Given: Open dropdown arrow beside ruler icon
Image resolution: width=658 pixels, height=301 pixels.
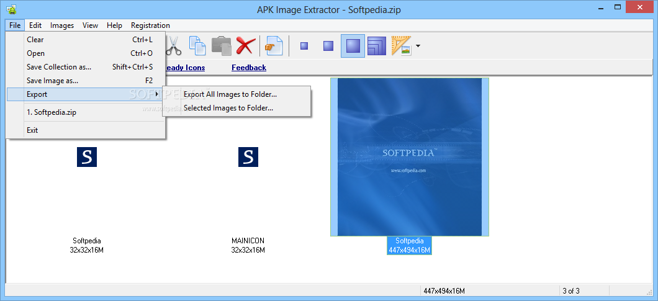Looking at the screenshot, I should (418, 46).
